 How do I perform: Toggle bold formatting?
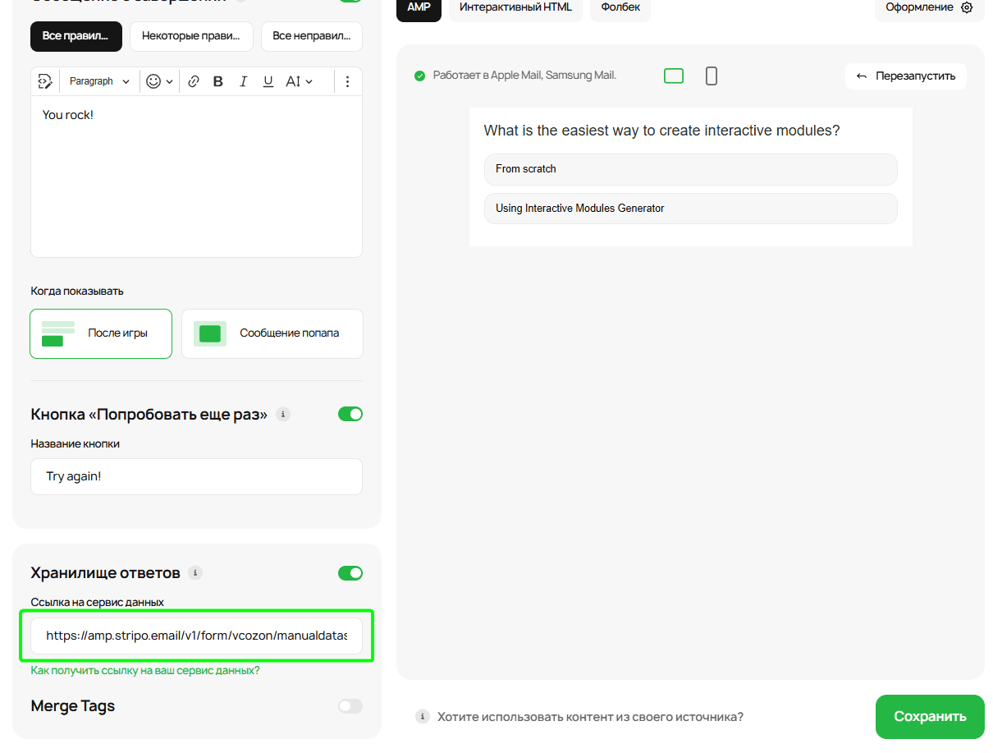pos(218,81)
